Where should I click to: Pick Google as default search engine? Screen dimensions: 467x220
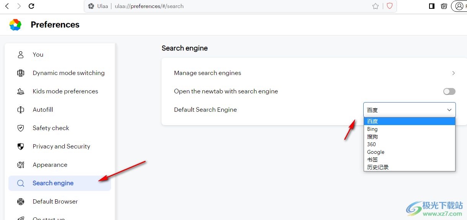click(x=410, y=152)
